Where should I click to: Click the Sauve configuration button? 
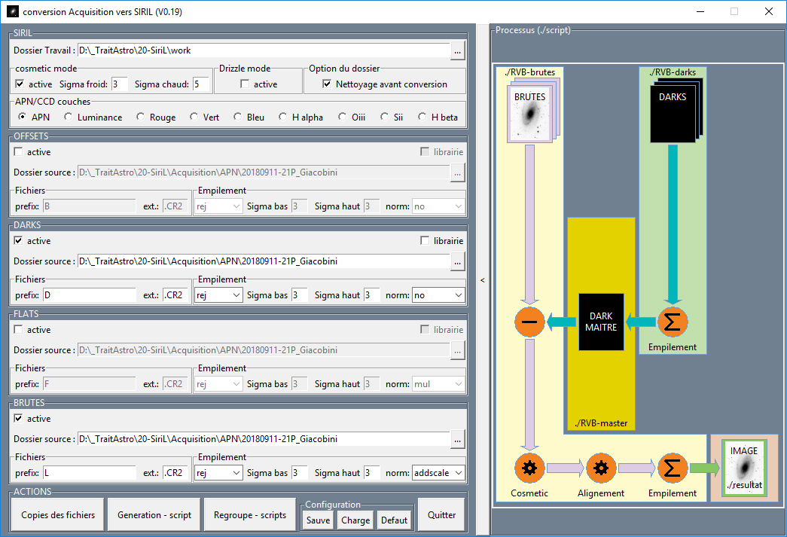(319, 520)
